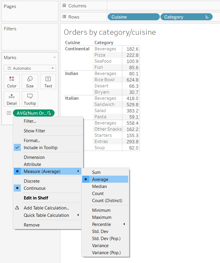Select Discrete field type
The width and height of the screenshot is (220, 263).
click(48, 181)
